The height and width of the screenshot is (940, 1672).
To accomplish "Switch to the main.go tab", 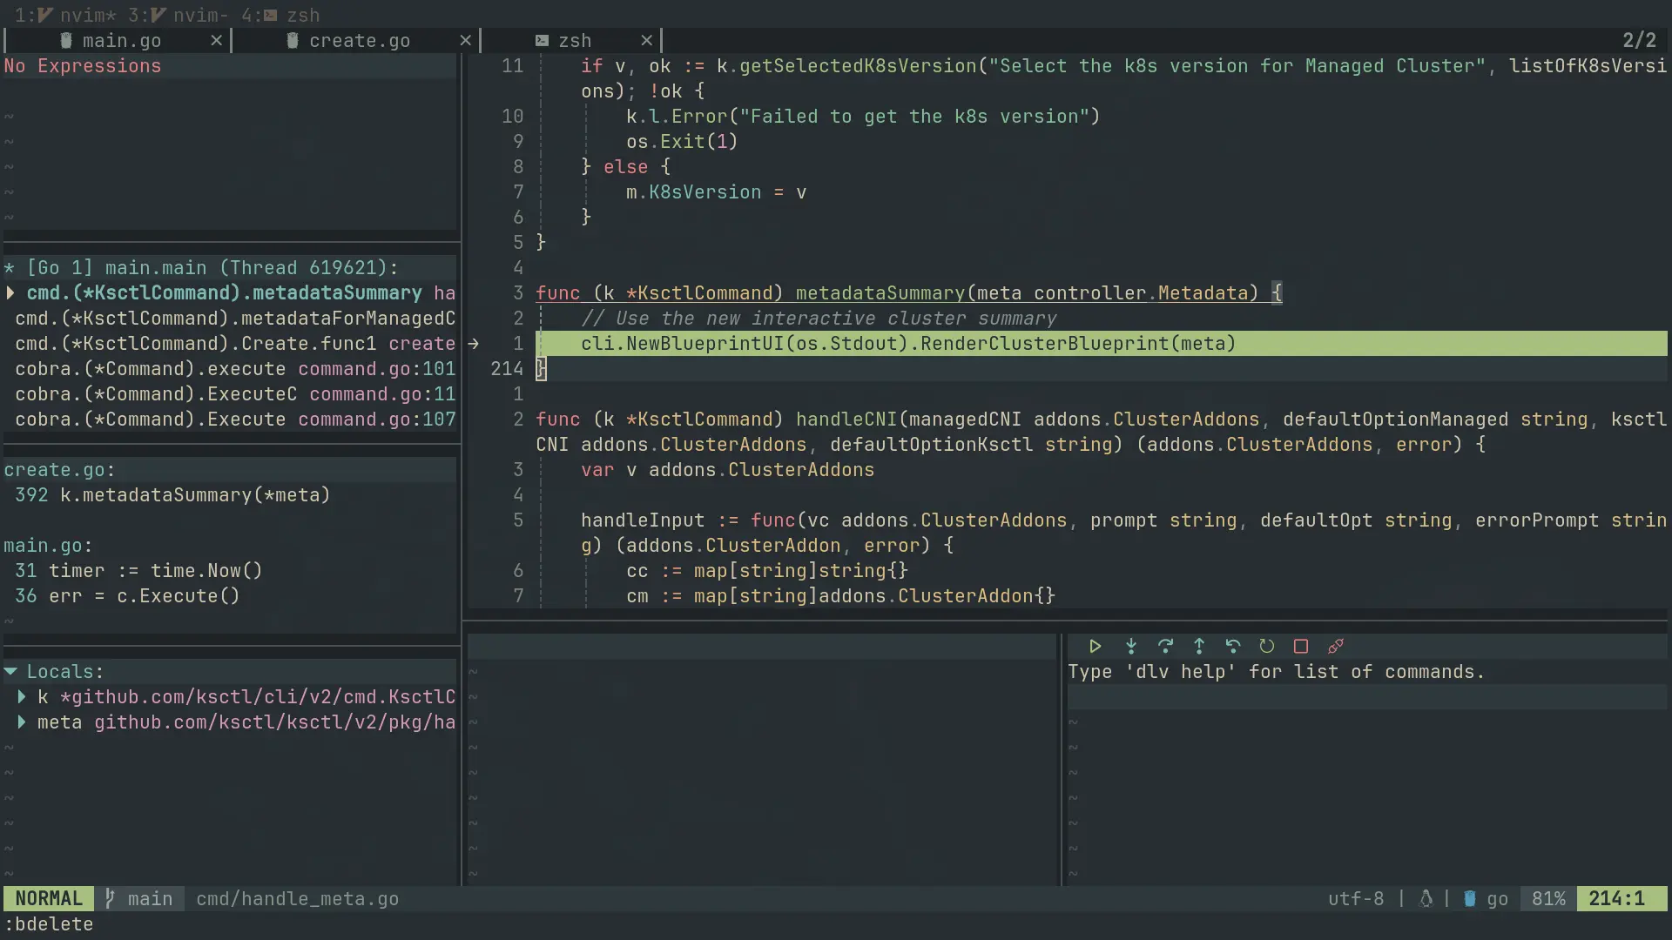I will [121, 41].
